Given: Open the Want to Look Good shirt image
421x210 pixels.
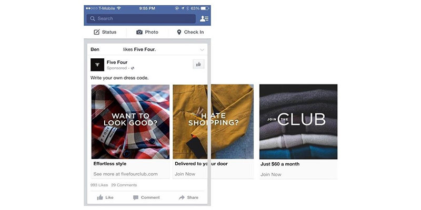Looking at the screenshot, I should (131, 122).
